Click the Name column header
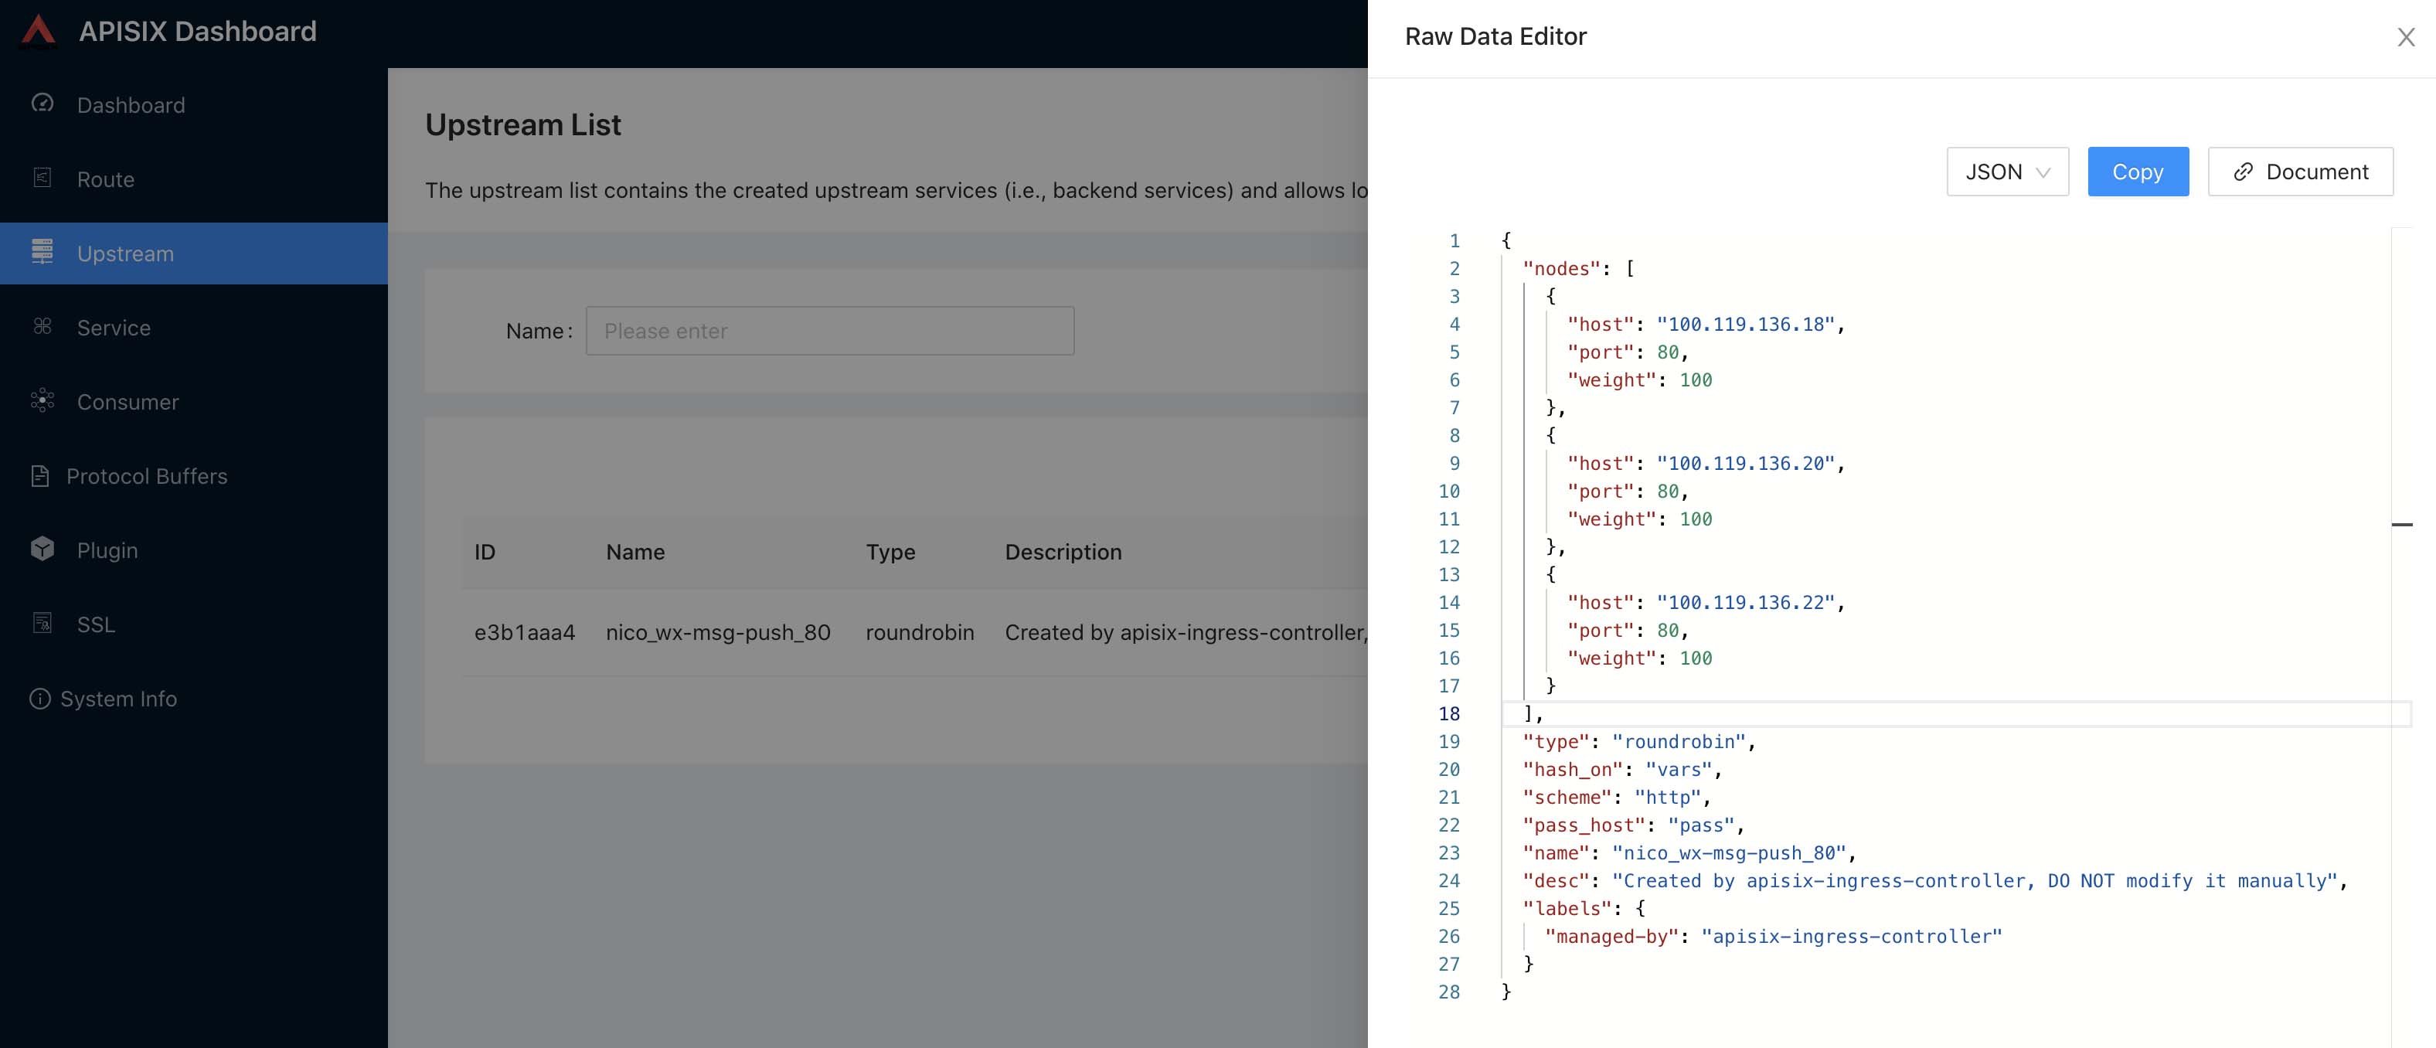 tap(635, 551)
